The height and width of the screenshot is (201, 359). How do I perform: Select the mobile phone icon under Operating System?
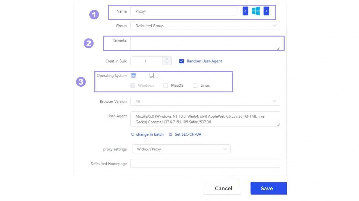click(152, 75)
